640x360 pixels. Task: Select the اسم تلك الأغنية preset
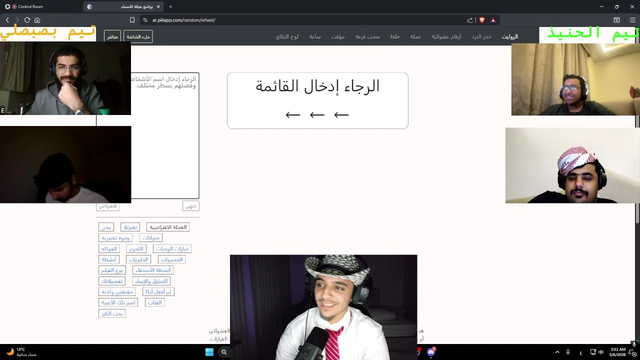click(x=118, y=302)
